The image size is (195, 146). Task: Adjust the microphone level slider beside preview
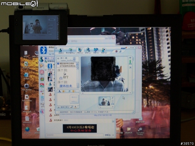point(112,102)
